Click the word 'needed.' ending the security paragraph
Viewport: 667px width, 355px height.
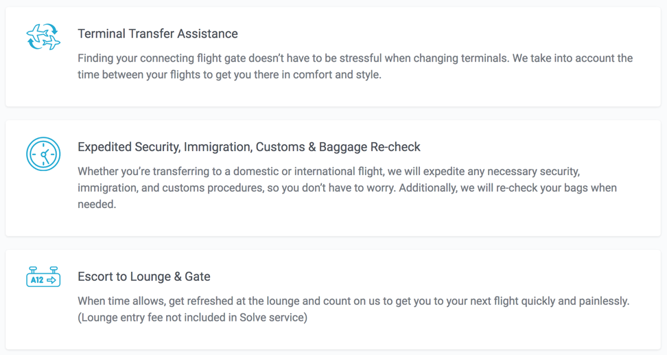tap(96, 204)
